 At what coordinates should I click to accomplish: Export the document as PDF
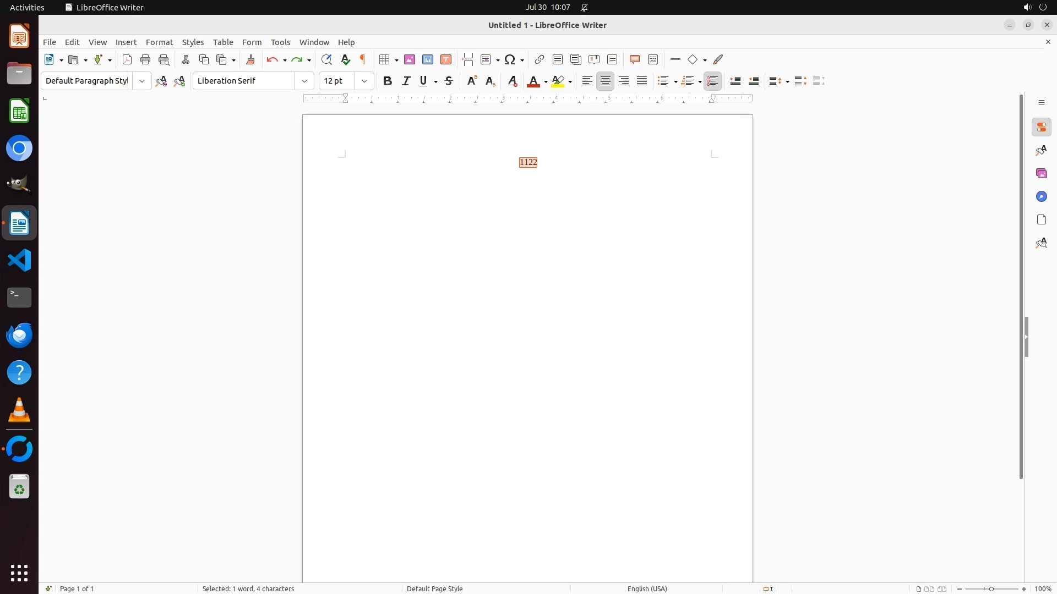[127, 59]
